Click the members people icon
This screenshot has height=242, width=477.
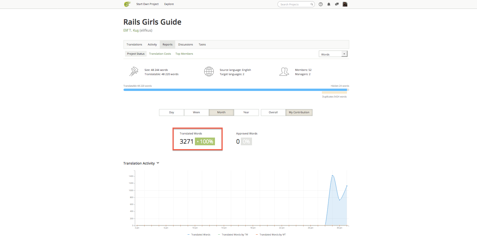tap(284, 72)
